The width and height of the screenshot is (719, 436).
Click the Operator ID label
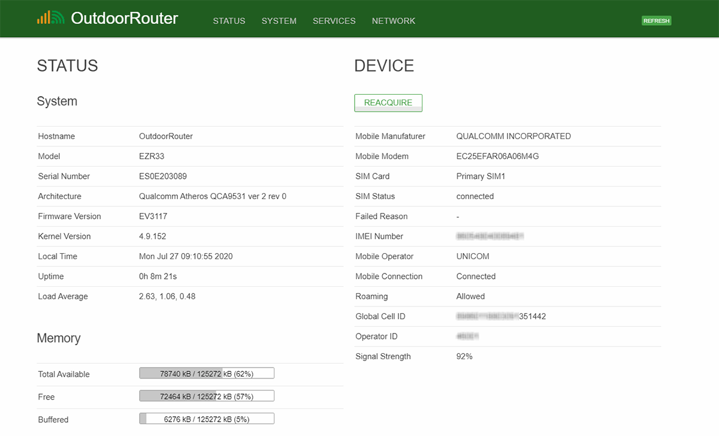(376, 336)
